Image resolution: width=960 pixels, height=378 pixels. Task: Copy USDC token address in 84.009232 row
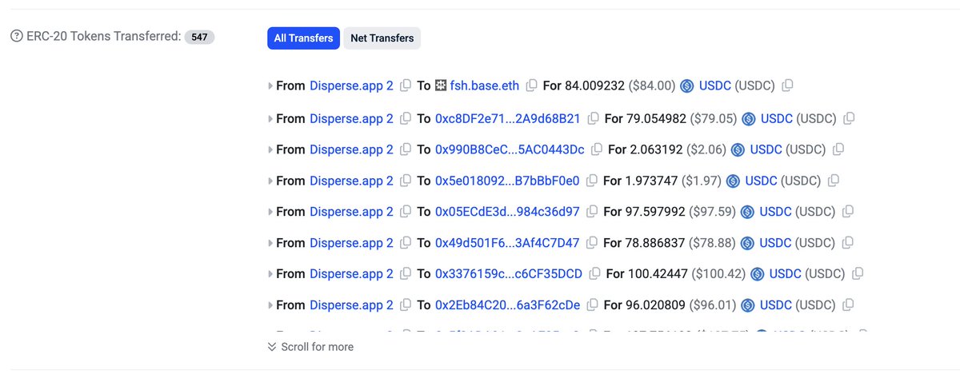787,86
